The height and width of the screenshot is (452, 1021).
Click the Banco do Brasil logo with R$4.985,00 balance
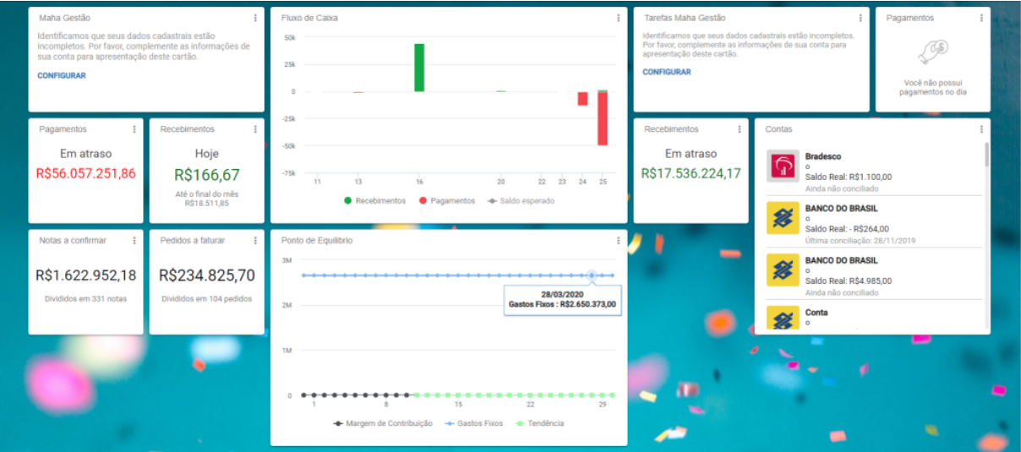(x=782, y=270)
